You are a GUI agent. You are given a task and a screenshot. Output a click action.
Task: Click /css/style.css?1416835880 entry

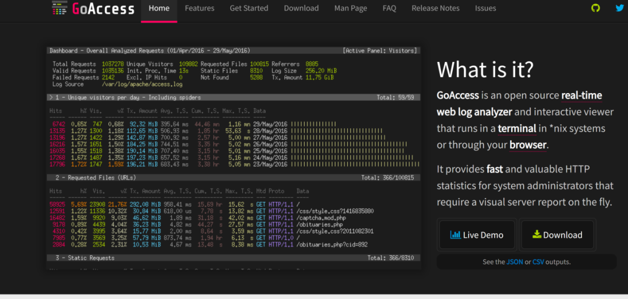[x=334, y=211]
